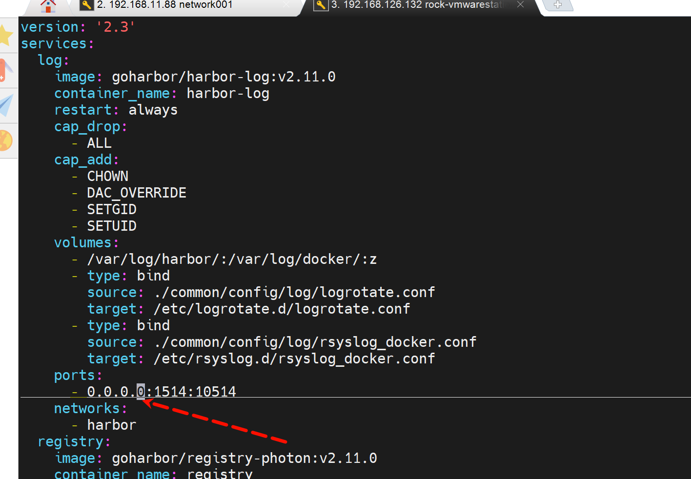Viewport: 691px width, 479px height.
Task: Open the Sftp orange globe sidebar icon
Action: pyautogui.click(x=5, y=141)
